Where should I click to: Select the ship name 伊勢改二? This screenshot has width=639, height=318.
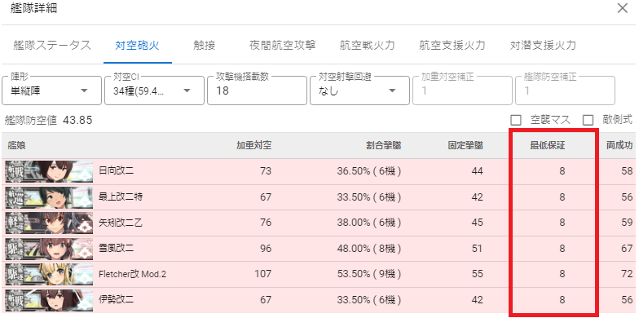tap(116, 300)
